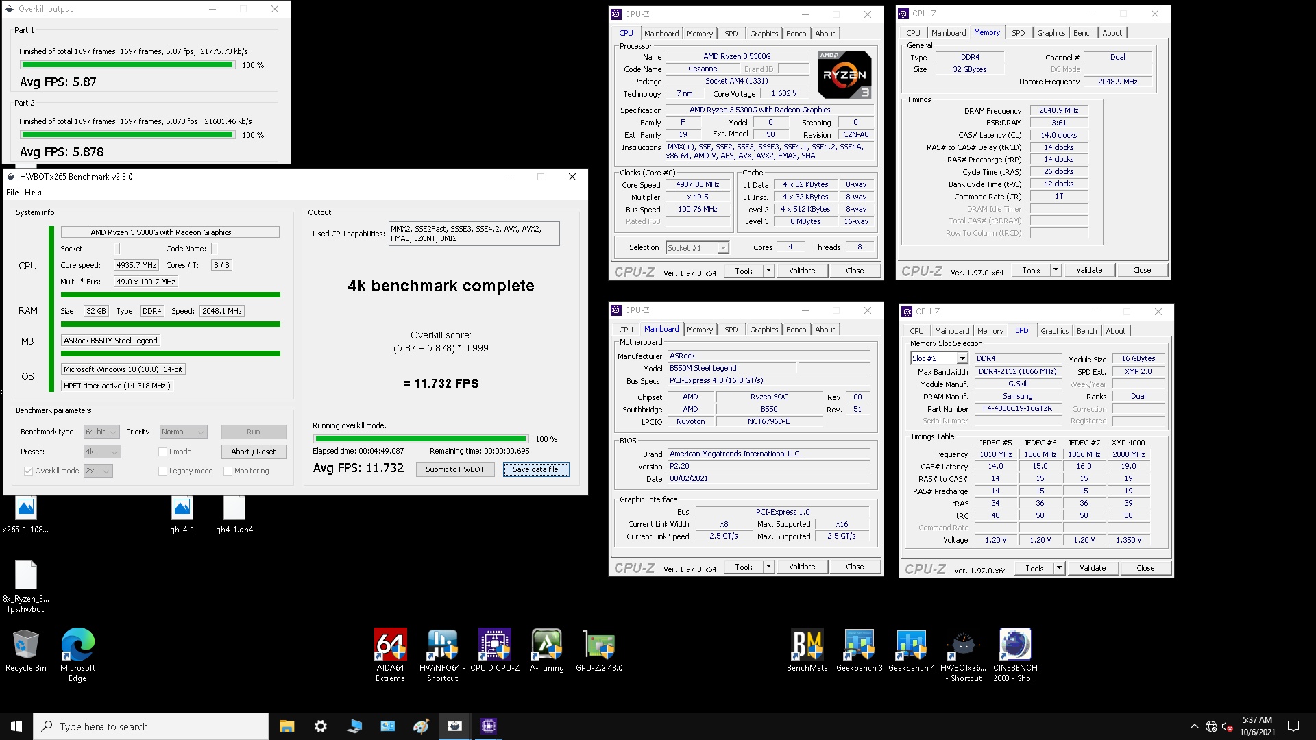Switch to Graphics tab in Mainboard window

tap(764, 330)
